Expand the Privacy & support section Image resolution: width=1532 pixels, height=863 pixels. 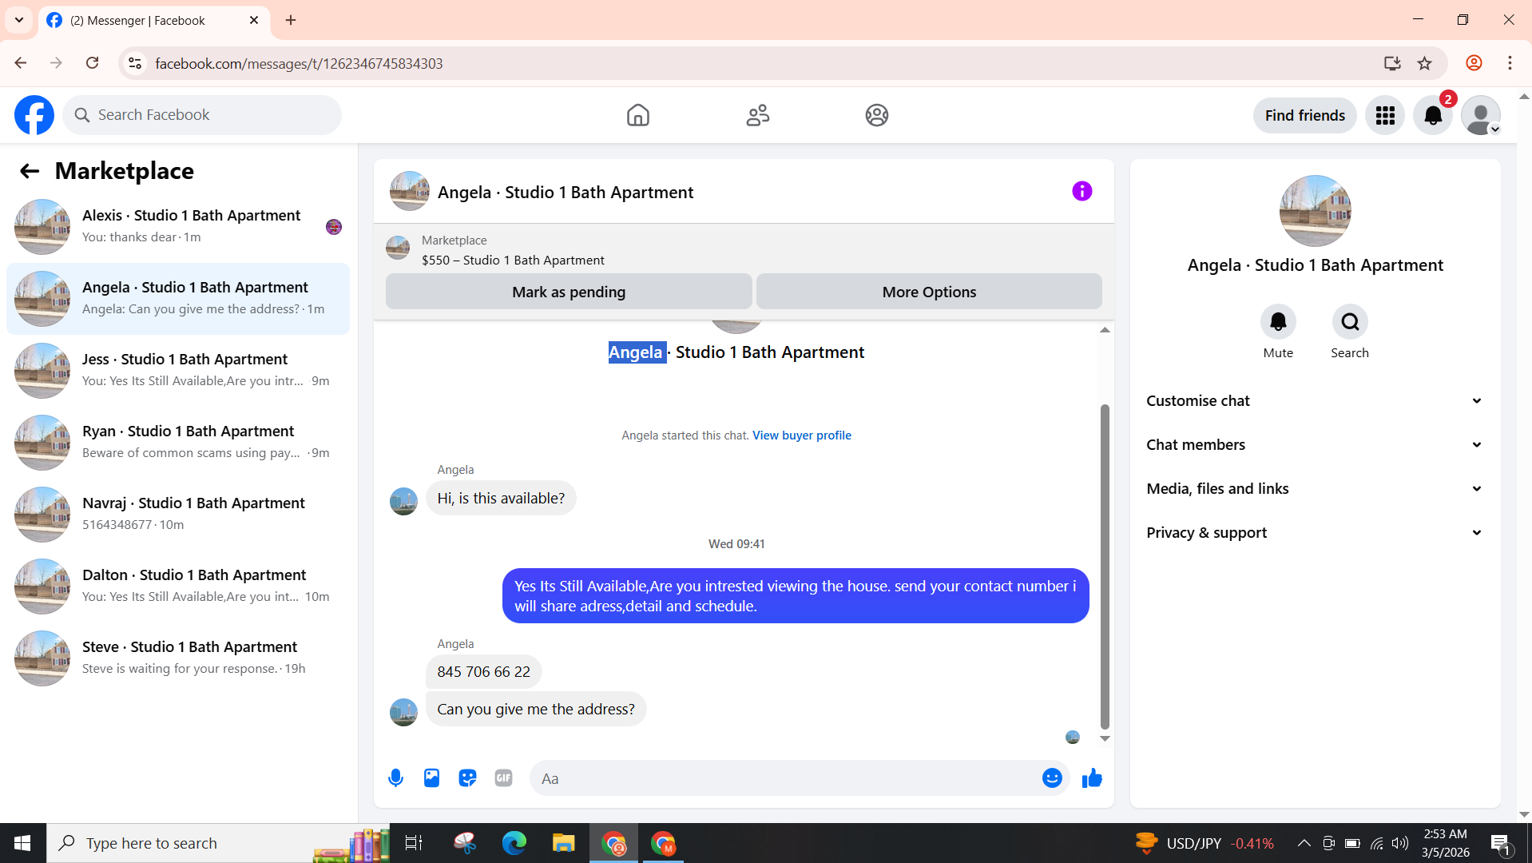coord(1315,533)
